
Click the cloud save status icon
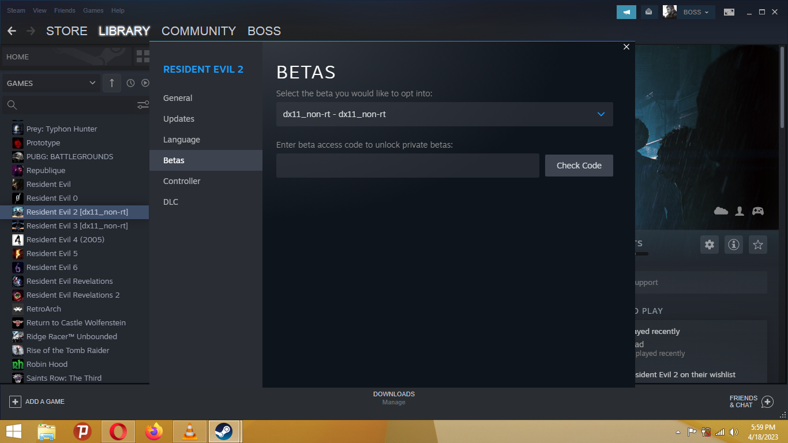(721, 211)
